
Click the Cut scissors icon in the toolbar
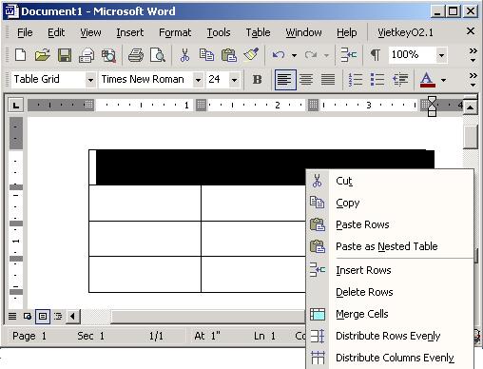184,55
